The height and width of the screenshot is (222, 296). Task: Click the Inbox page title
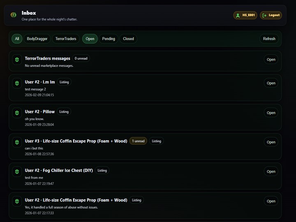[29, 13]
